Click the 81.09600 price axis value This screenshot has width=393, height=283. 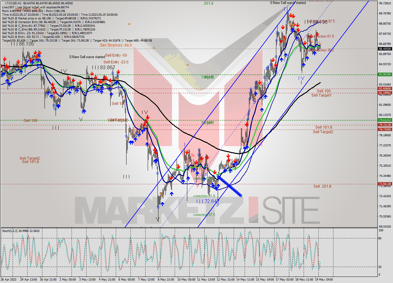385,105
